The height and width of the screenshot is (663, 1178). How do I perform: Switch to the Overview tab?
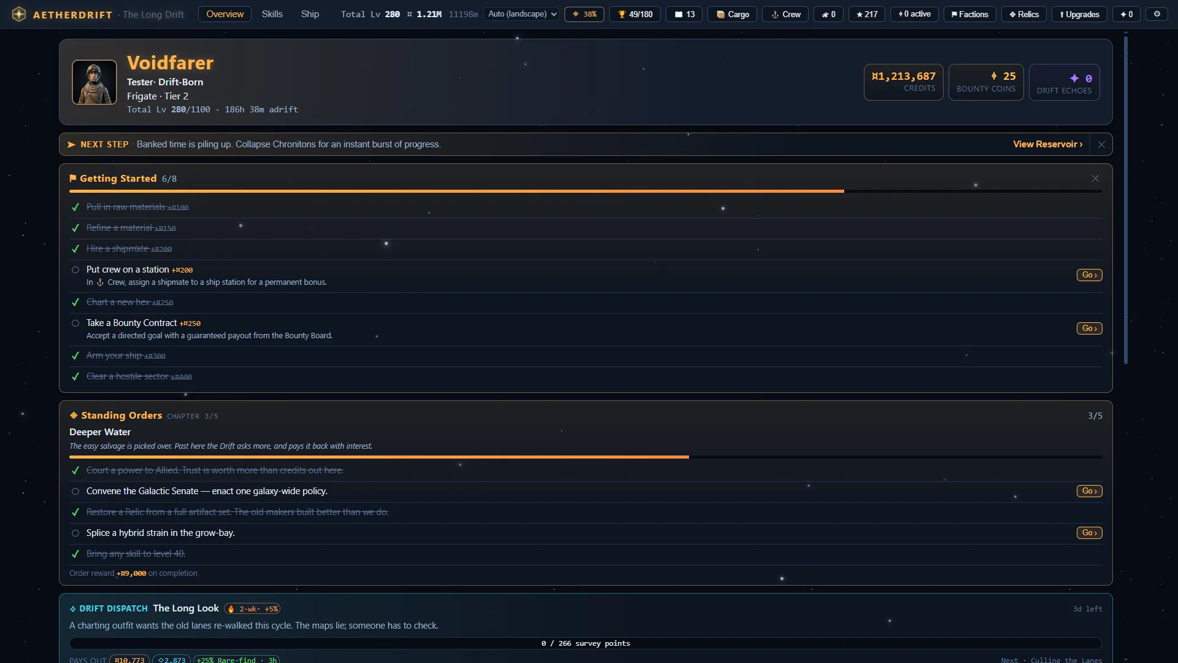click(x=225, y=14)
